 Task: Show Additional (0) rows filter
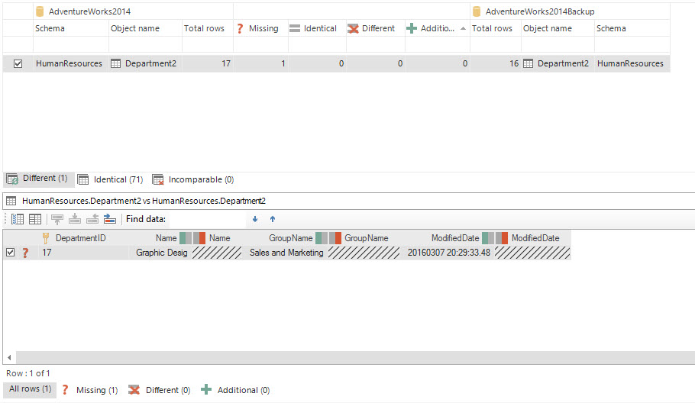(x=235, y=390)
